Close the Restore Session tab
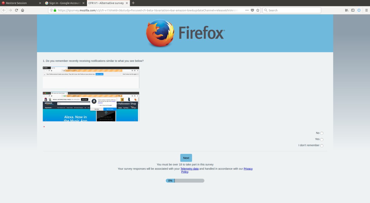The height and width of the screenshot is (203, 370). pos(40,3)
